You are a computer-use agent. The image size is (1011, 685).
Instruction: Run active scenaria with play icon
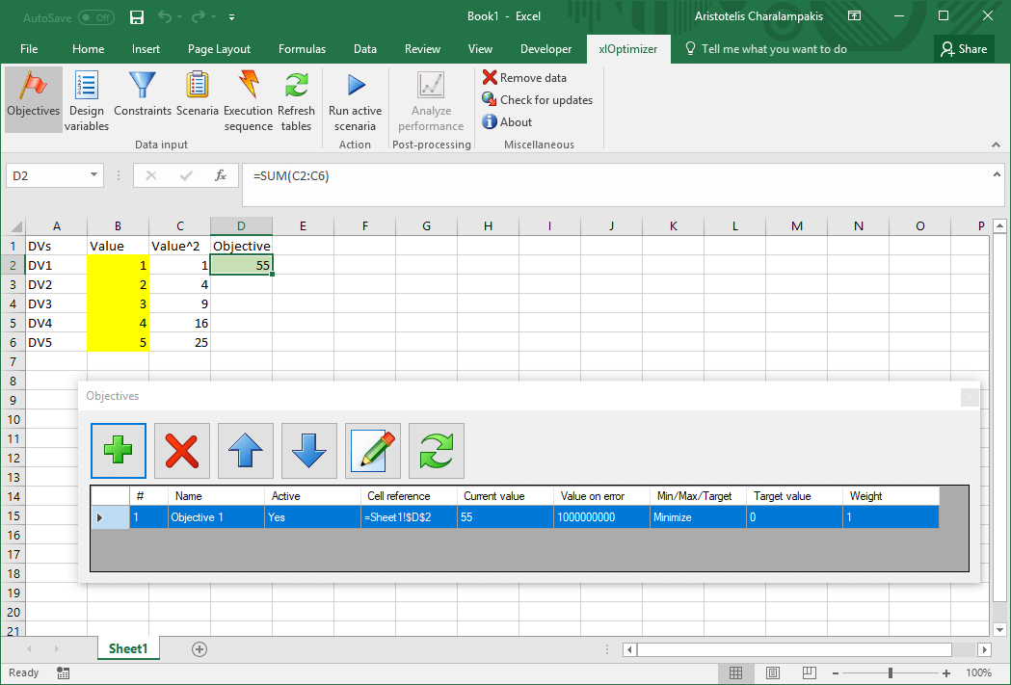tap(355, 99)
